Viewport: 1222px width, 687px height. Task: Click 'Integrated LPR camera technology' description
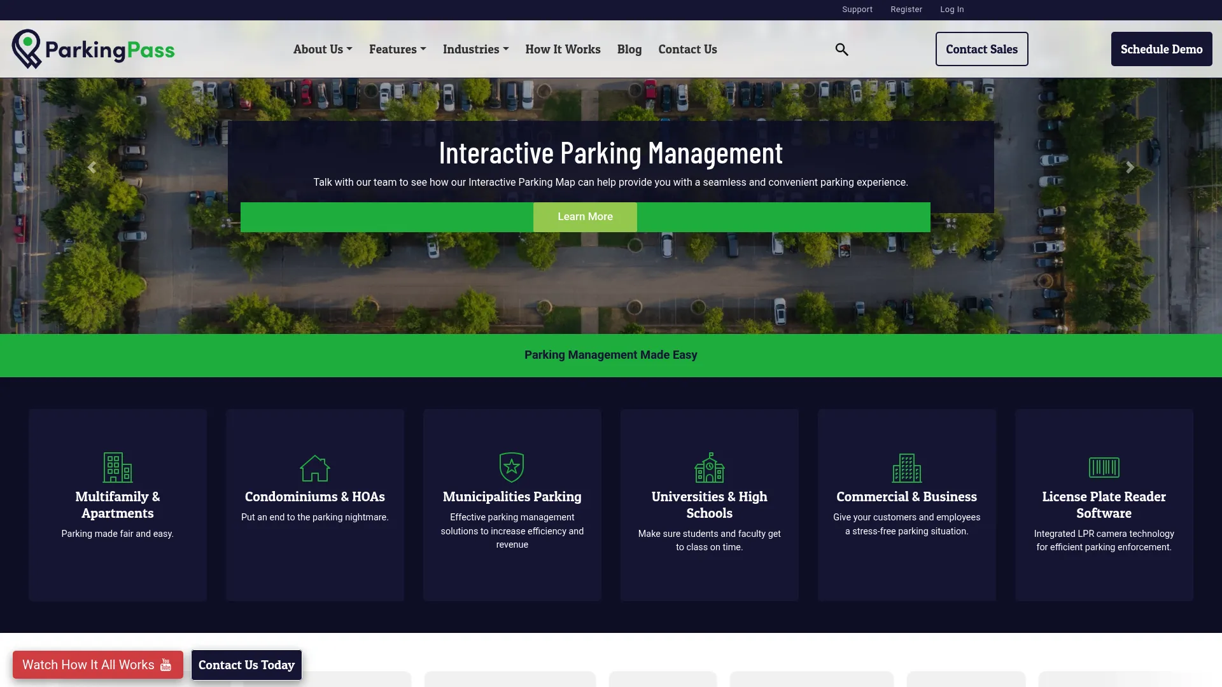coord(1104,541)
